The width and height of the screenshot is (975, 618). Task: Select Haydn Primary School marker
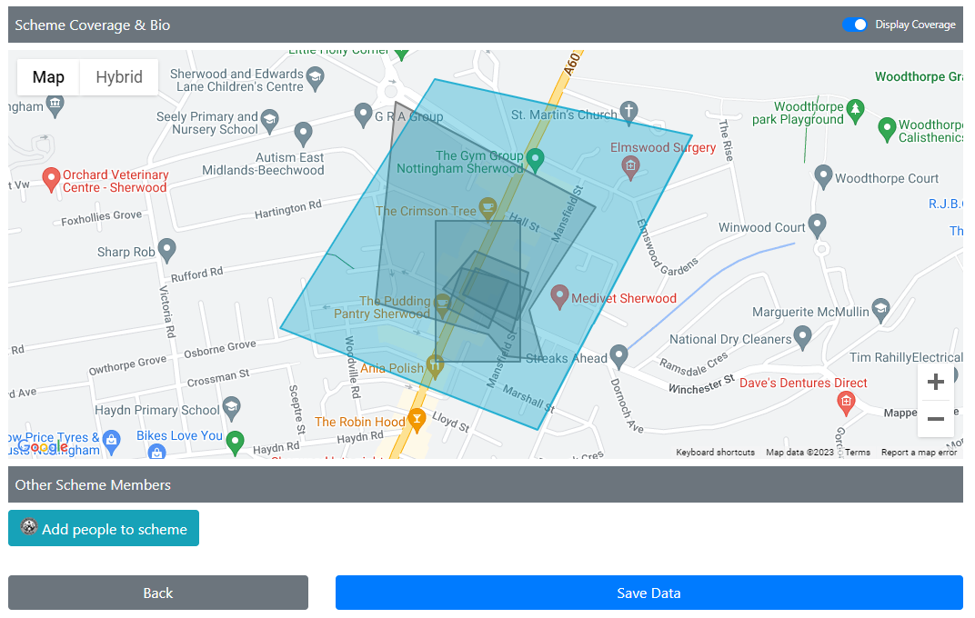click(231, 408)
